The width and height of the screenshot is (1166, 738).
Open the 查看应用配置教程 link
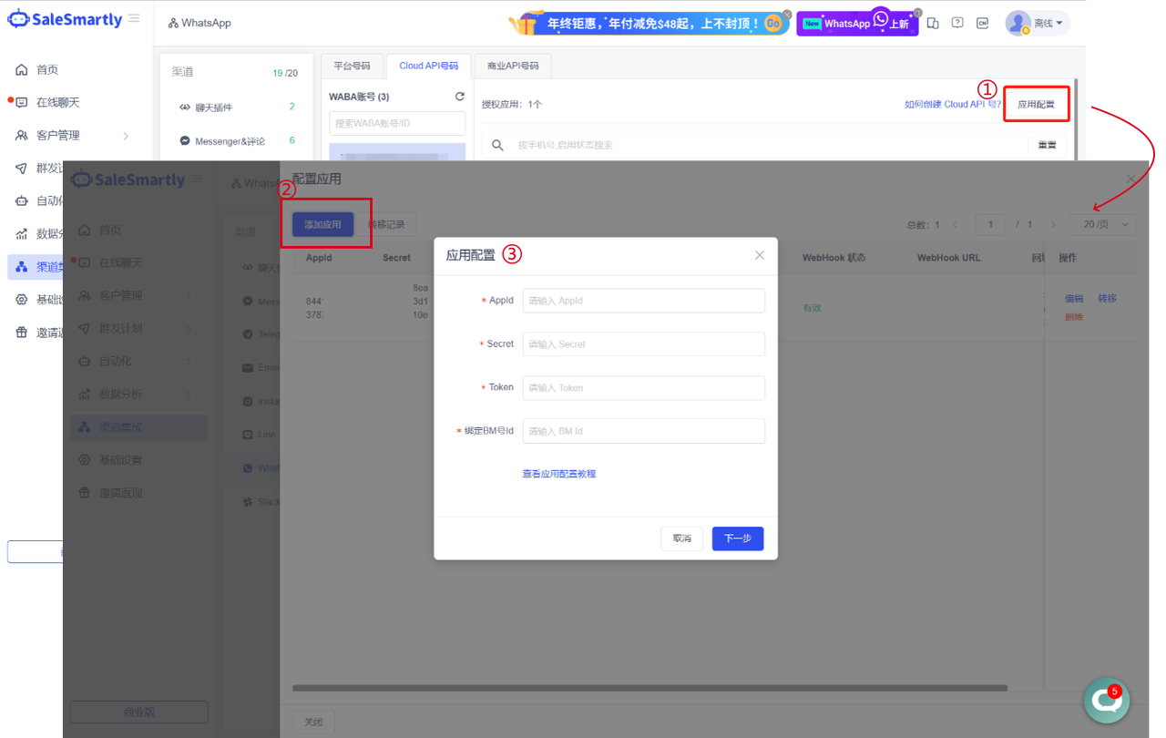[x=558, y=474]
